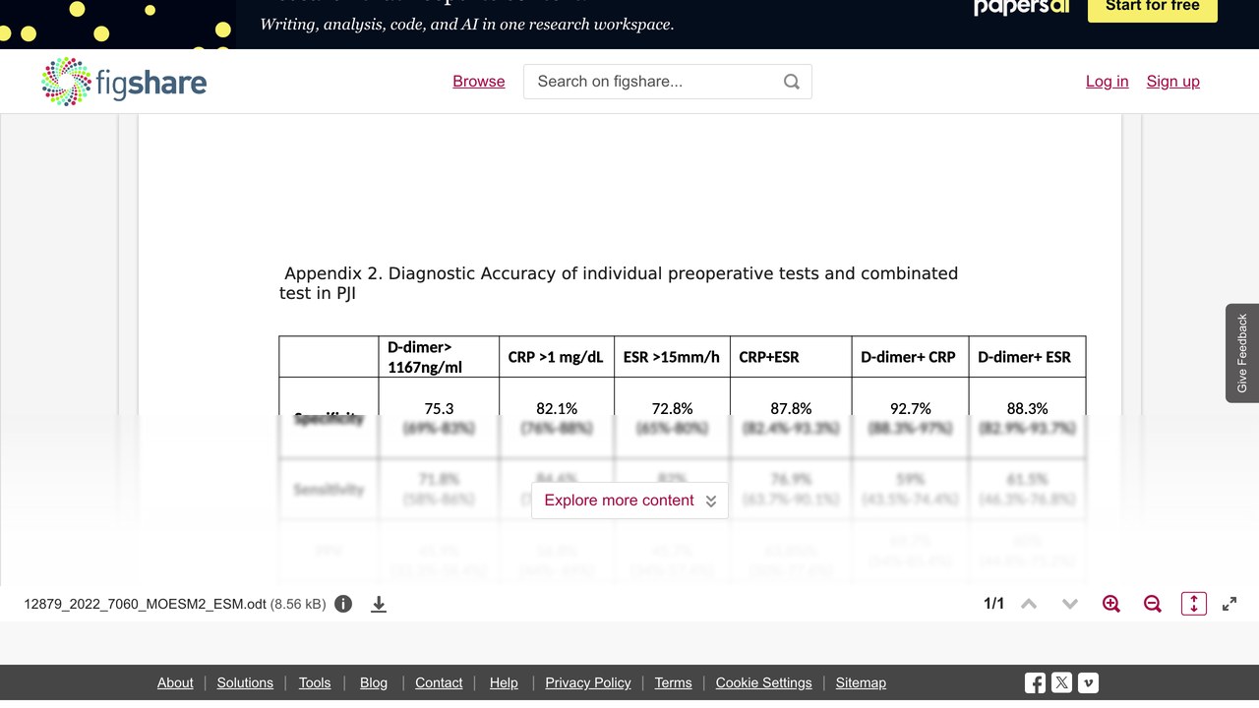Viewport: 1259px width, 708px height.
Task: Click the CRP >1 mg/dL header cell
Action: tap(557, 357)
